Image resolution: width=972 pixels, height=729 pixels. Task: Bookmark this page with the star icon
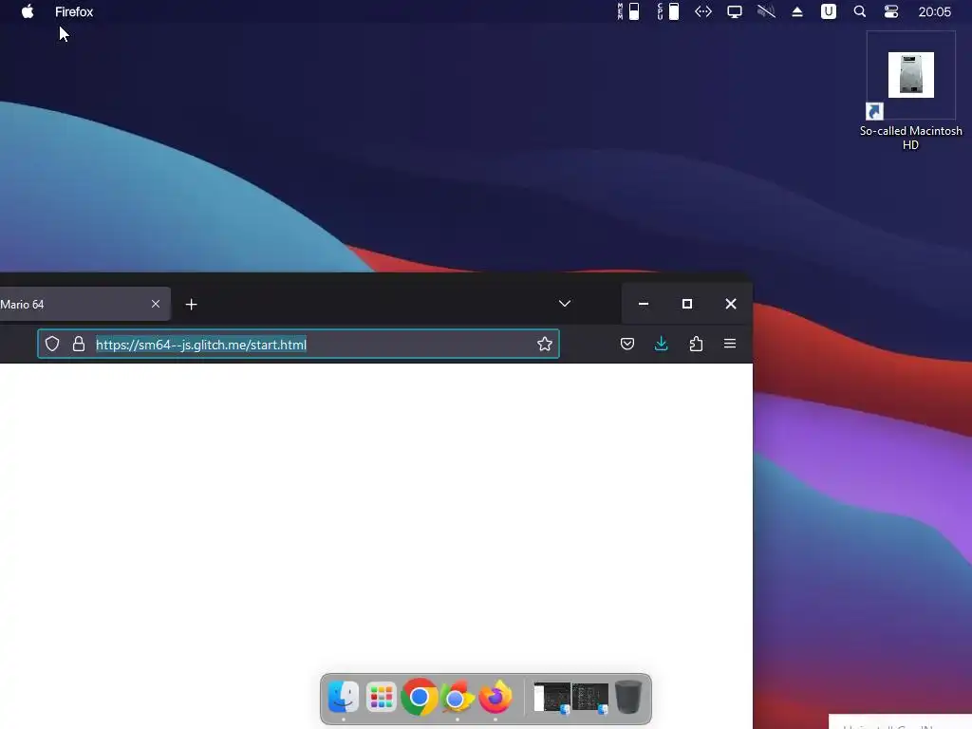(545, 344)
